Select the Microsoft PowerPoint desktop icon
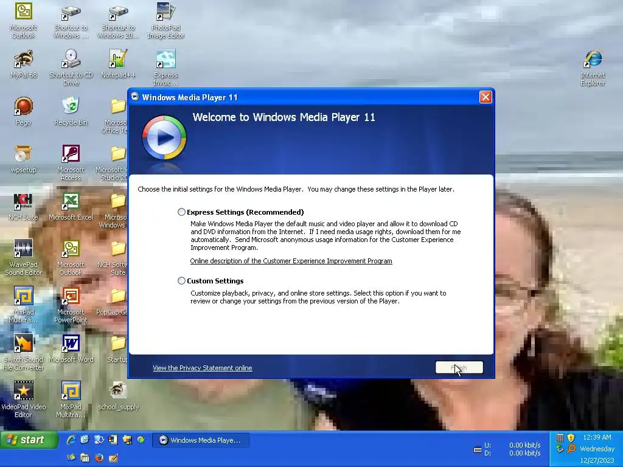The image size is (623, 467). 71,305
